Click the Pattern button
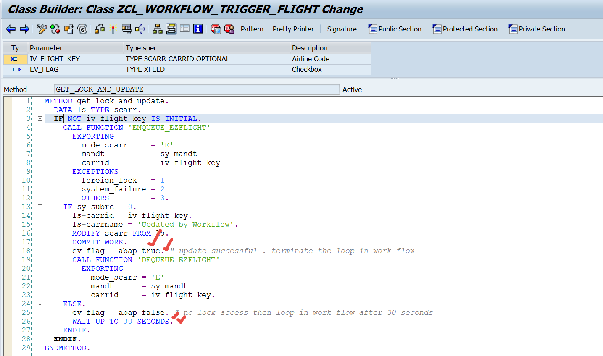The height and width of the screenshot is (356, 603). [x=252, y=29]
